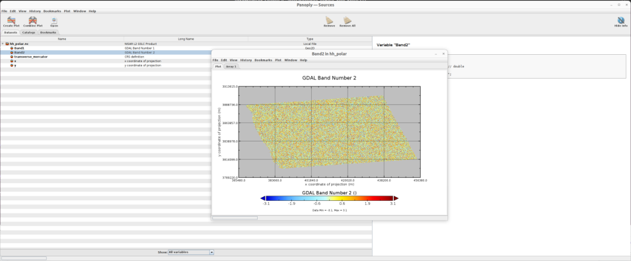The width and height of the screenshot is (631, 261).
Task: Open Edit menu in Band2 plot window
Action: pos(224,60)
